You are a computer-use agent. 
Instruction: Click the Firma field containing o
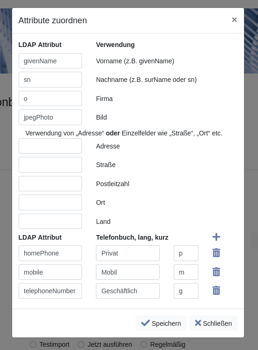(50, 99)
